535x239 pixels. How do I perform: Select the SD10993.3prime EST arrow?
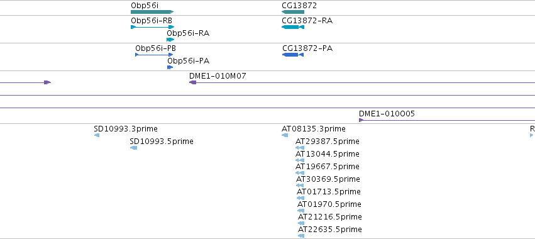[x=97, y=135]
